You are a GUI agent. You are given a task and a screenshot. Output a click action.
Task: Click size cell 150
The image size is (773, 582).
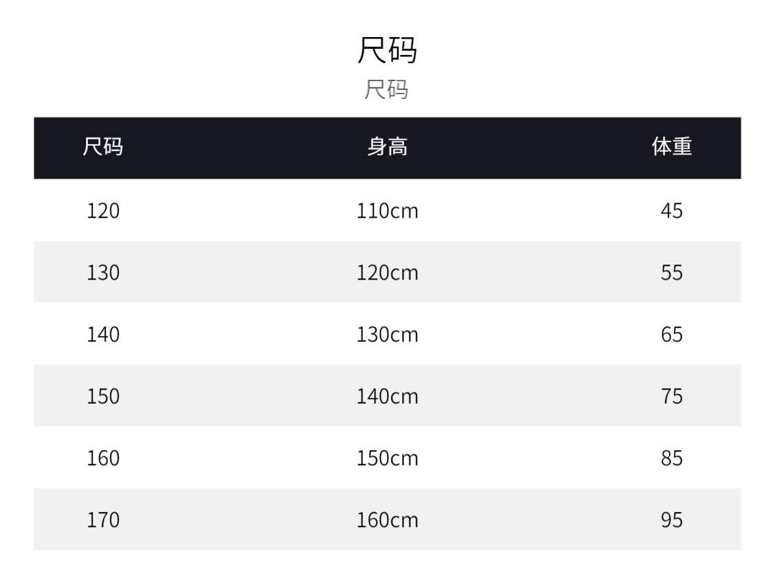point(103,396)
